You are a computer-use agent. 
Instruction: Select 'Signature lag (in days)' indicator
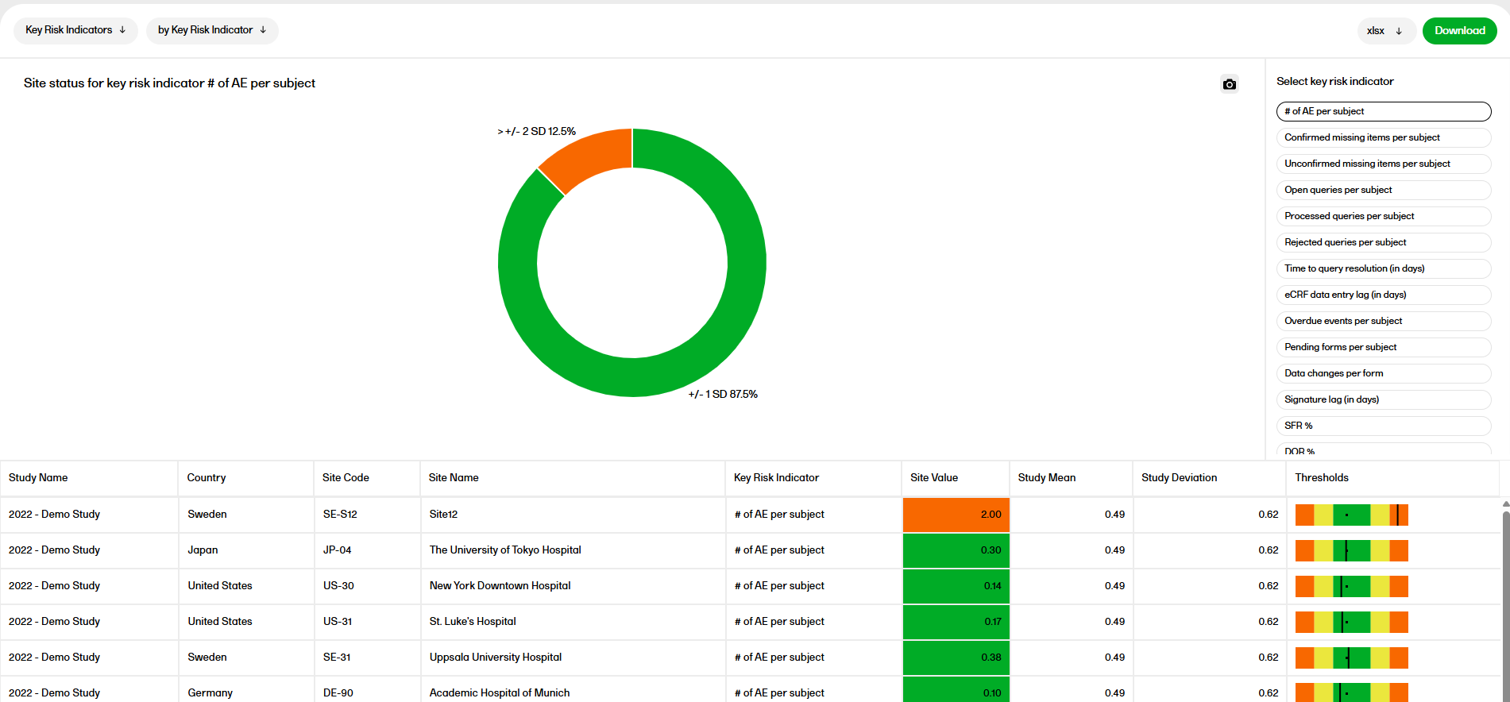click(x=1383, y=399)
